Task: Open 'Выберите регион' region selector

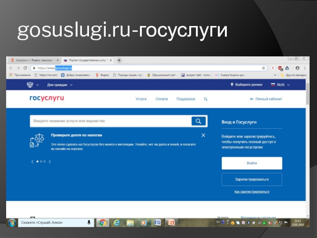Action: click(246, 85)
